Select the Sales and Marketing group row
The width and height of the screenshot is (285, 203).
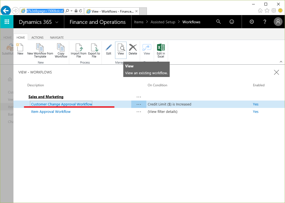(46, 97)
